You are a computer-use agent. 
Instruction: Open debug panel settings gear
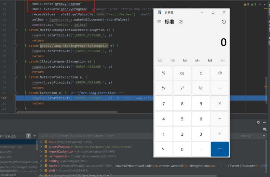258,122
